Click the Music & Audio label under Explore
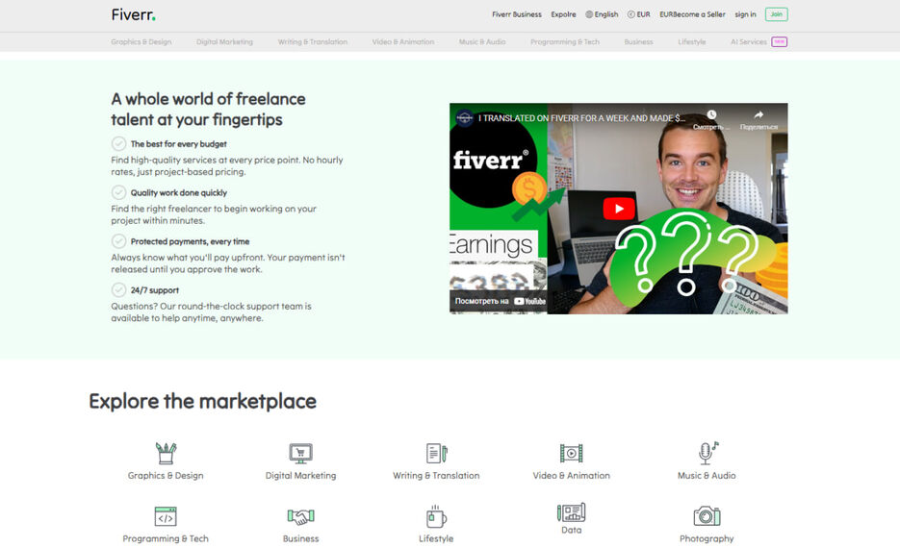The image size is (900, 548). [x=707, y=475]
